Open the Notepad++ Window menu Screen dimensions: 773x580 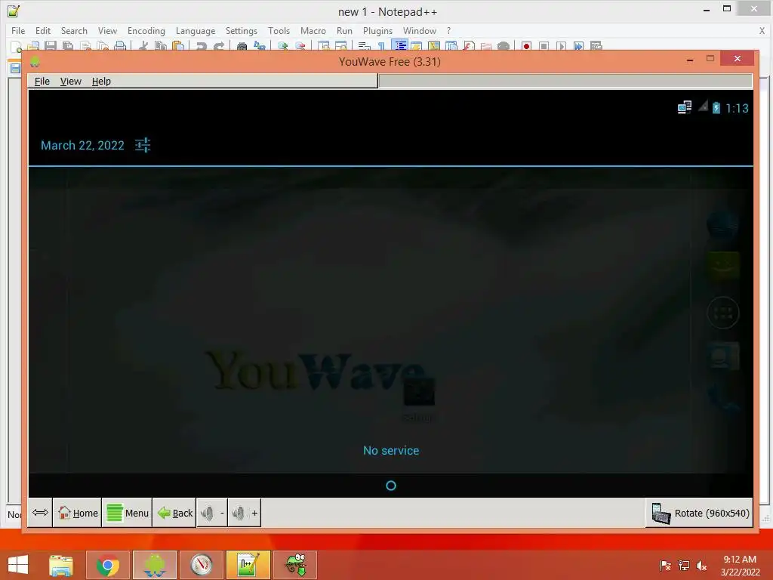click(x=420, y=30)
